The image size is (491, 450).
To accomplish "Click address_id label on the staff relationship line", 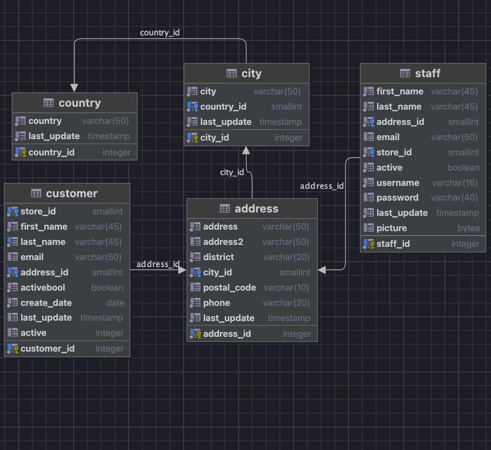I will [x=322, y=186].
